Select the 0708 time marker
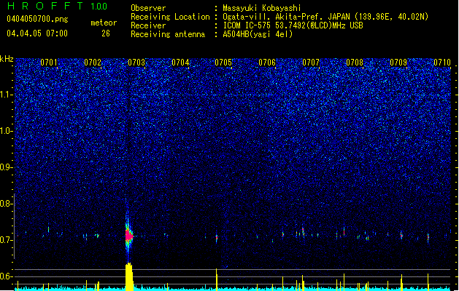459x291 pixels. pyautogui.click(x=355, y=63)
